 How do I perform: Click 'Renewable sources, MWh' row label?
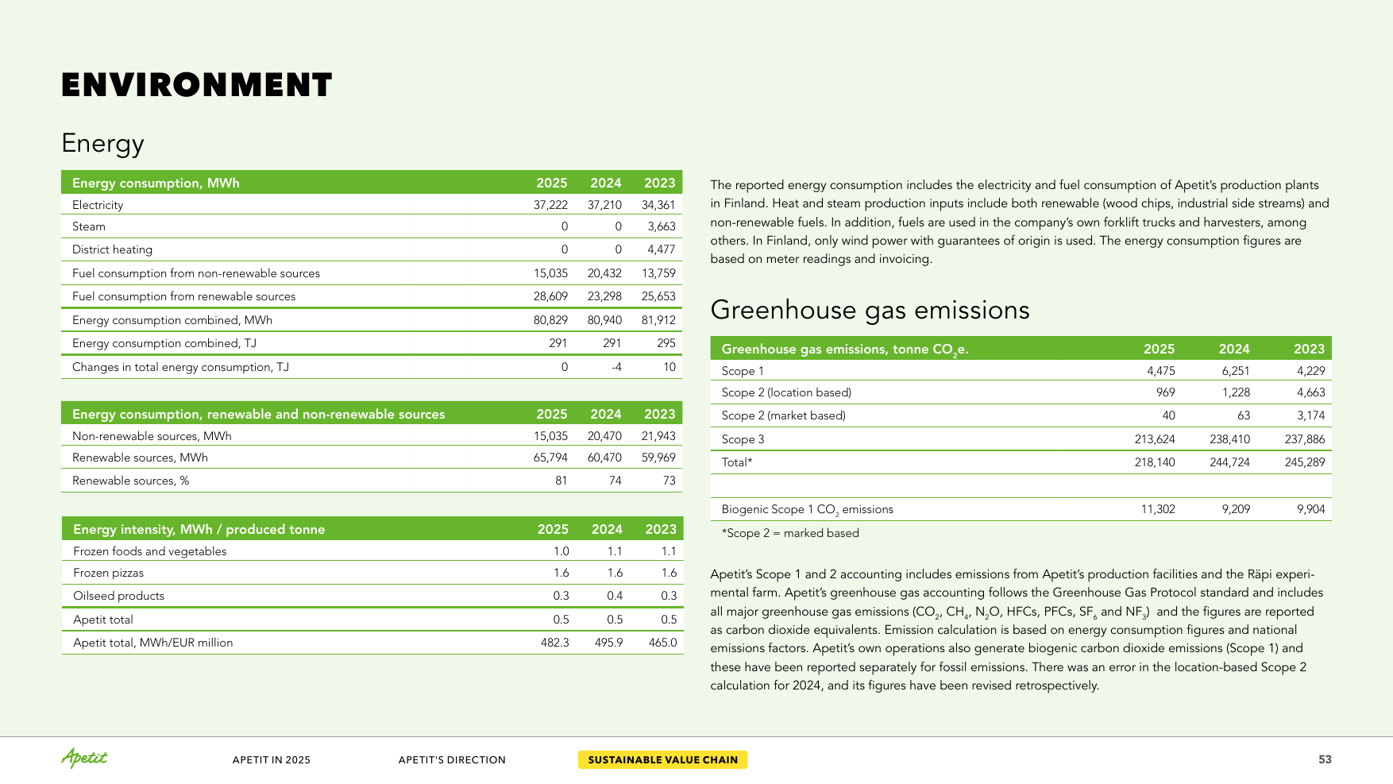140,458
